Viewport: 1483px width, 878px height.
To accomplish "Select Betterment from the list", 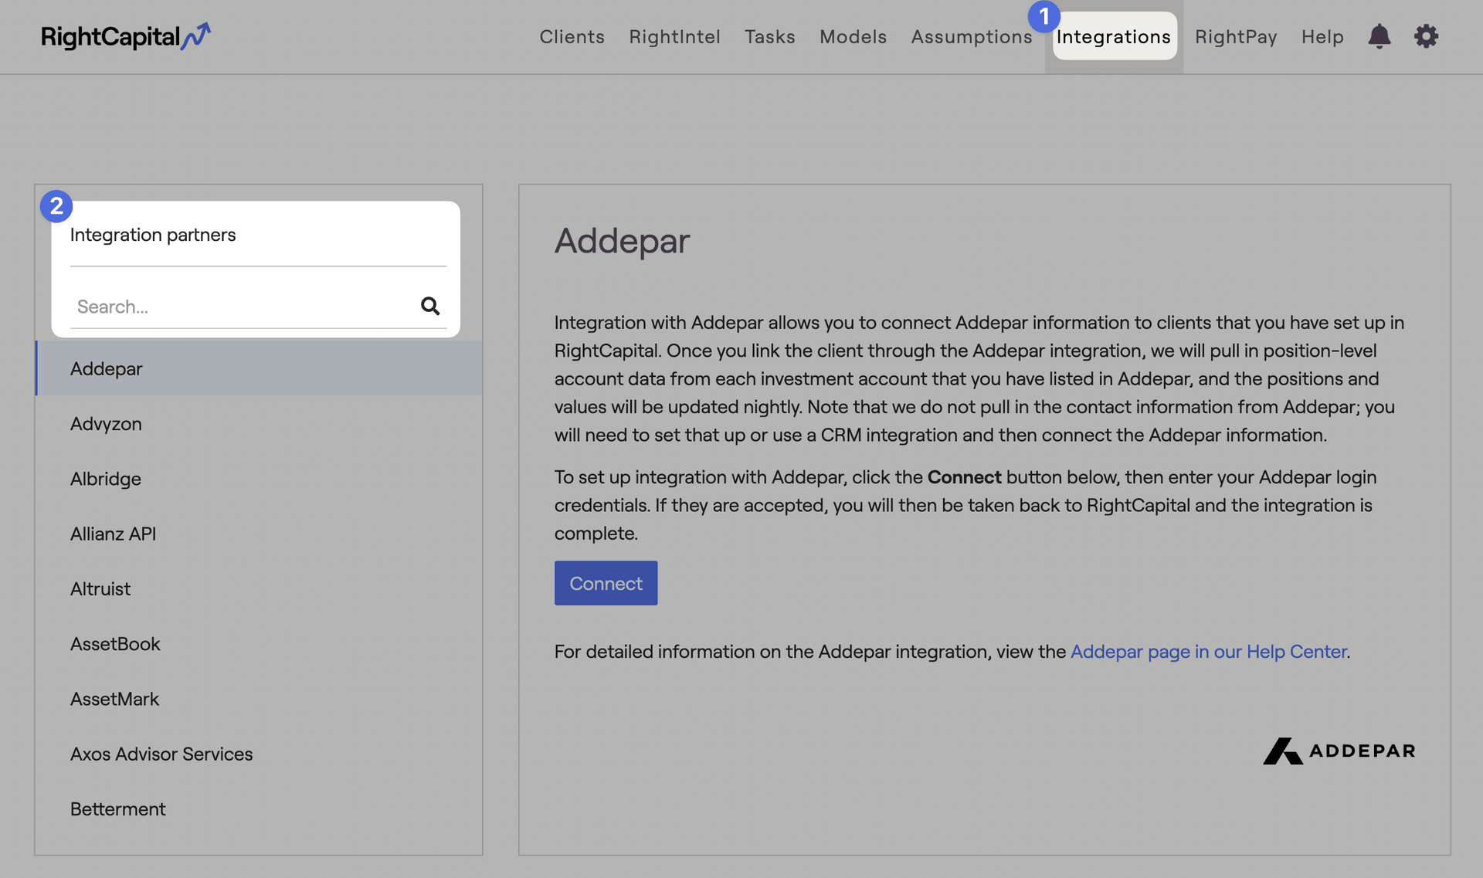I will click(259, 809).
